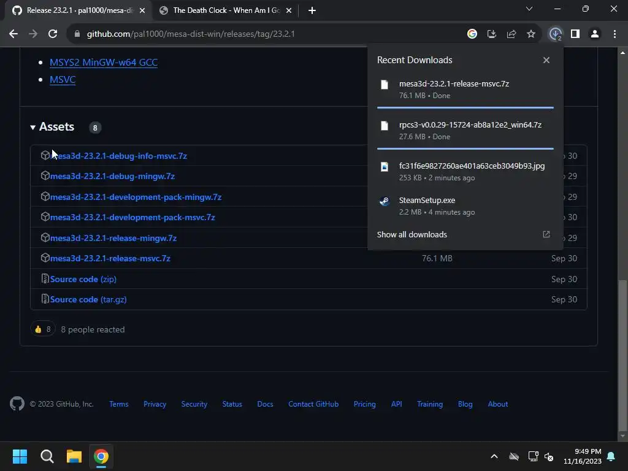Click package icon beside release-mingw.7z
The height and width of the screenshot is (471, 628).
(x=45, y=237)
